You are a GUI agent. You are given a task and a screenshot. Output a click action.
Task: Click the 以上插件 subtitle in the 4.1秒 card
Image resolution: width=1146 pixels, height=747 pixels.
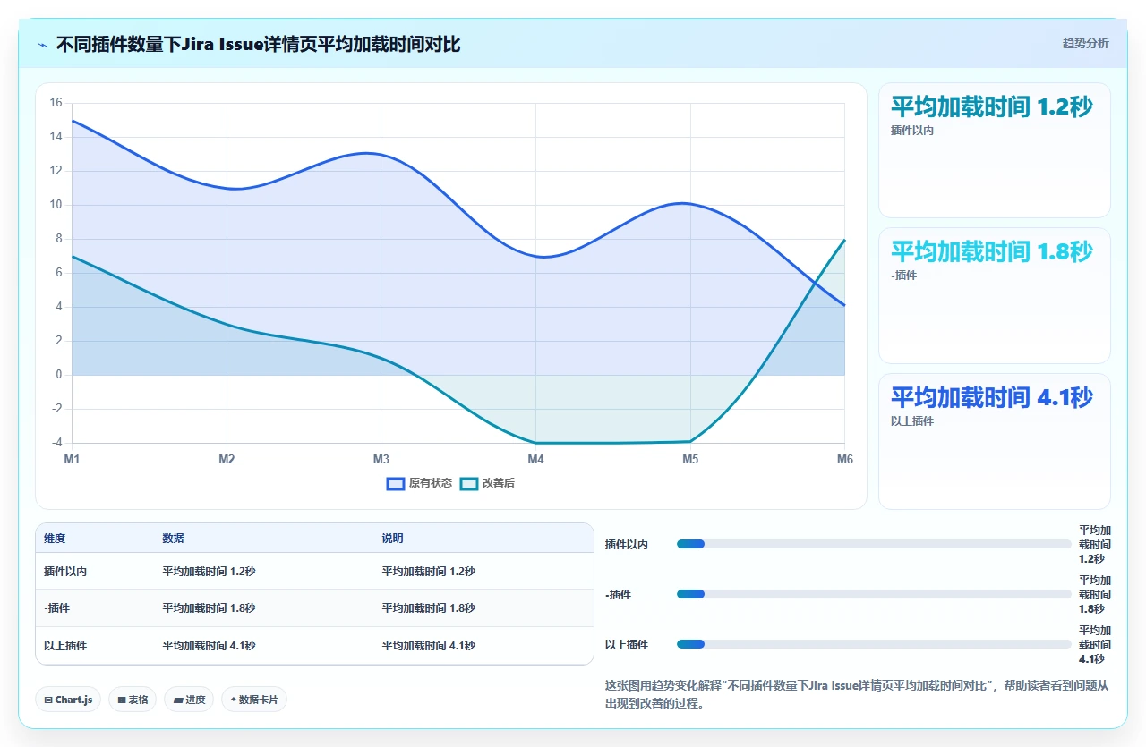pyautogui.click(x=912, y=421)
